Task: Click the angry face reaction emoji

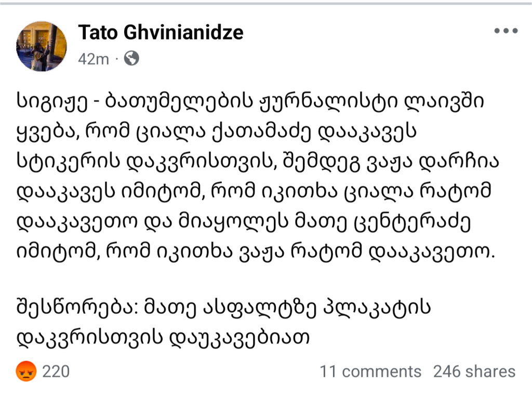Action: tap(26, 371)
